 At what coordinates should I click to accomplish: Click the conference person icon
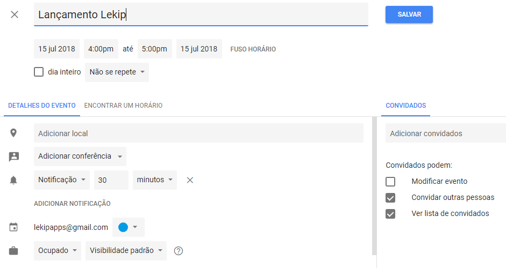click(x=13, y=157)
